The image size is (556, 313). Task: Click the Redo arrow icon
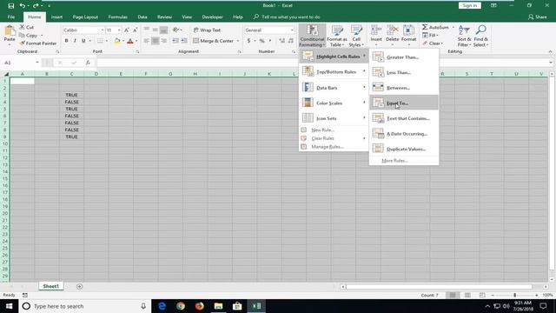[x=36, y=6]
